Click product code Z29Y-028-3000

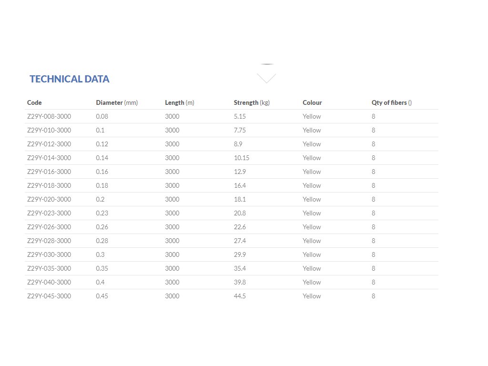click(49, 241)
